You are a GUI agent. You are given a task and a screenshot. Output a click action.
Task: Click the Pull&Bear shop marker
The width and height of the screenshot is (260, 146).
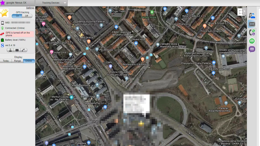click(89, 143)
